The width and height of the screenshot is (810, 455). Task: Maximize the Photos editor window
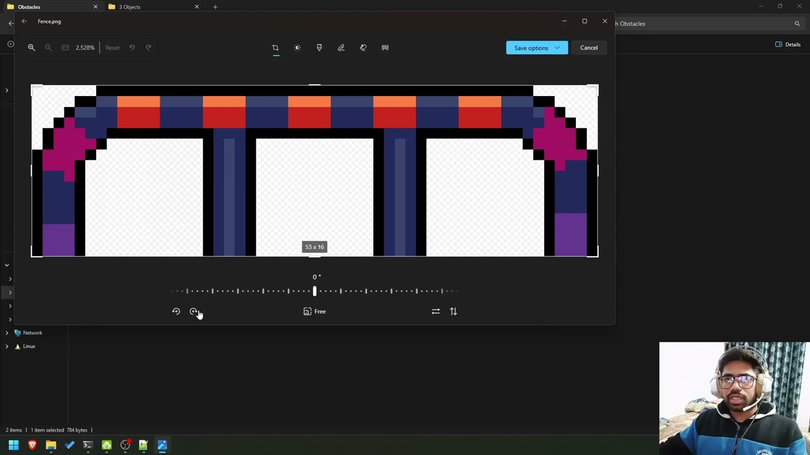pyautogui.click(x=584, y=21)
